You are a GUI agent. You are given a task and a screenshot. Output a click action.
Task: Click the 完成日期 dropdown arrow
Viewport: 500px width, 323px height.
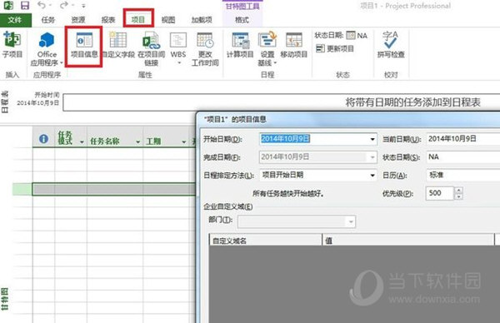pos(372,157)
